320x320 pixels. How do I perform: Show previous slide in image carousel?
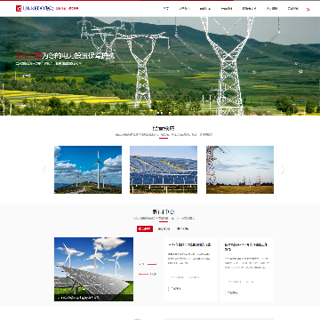click(x=44, y=170)
